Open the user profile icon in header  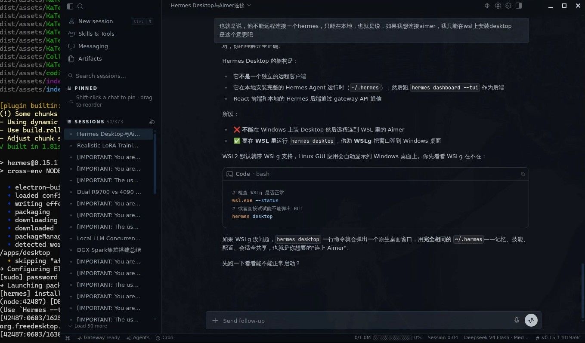coord(498,6)
